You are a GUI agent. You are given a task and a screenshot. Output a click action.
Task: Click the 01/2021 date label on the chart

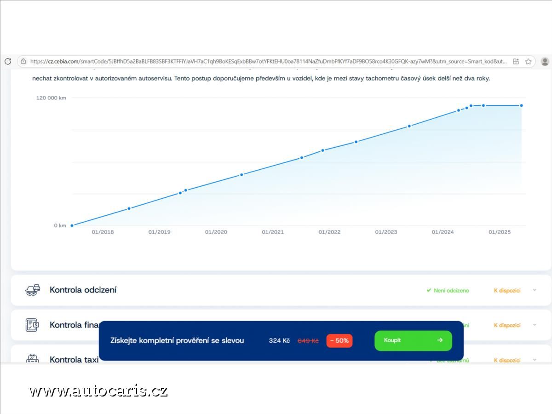(273, 232)
